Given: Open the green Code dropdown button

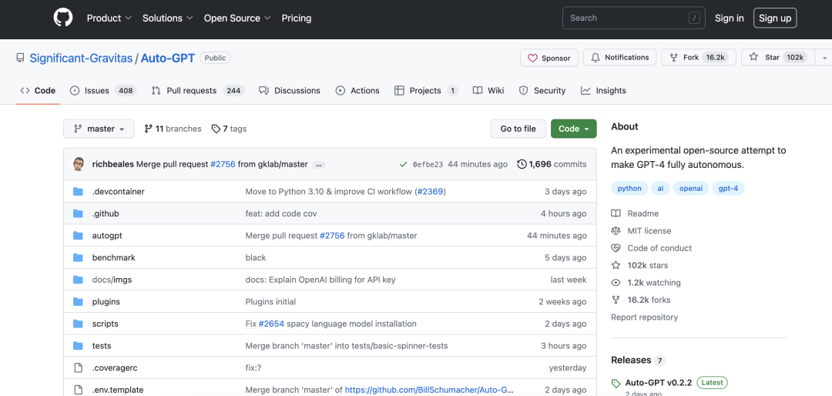Looking at the screenshot, I should point(574,129).
